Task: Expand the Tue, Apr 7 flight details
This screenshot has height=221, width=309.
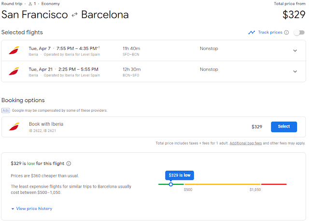Action: (x=295, y=51)
